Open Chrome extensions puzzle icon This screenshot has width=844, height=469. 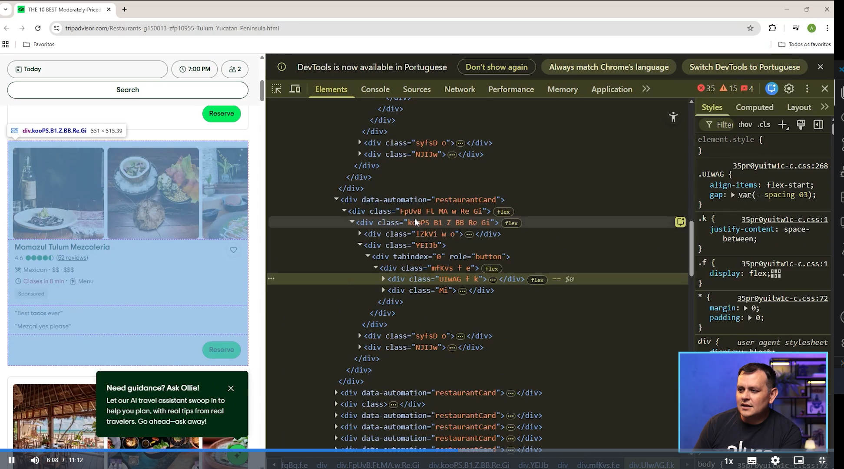click(772, 28)
